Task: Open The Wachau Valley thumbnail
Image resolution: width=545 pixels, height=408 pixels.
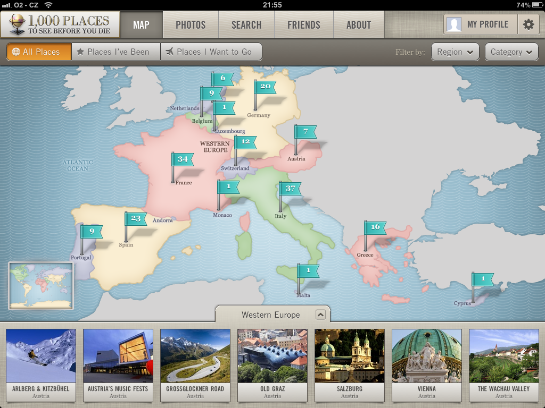Action: (x=504, y=365)
